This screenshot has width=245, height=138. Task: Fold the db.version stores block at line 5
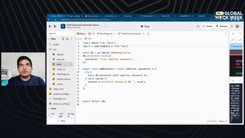(81, 56)
